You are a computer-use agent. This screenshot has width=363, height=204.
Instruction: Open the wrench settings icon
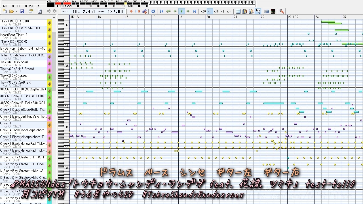tap(282, 11)
